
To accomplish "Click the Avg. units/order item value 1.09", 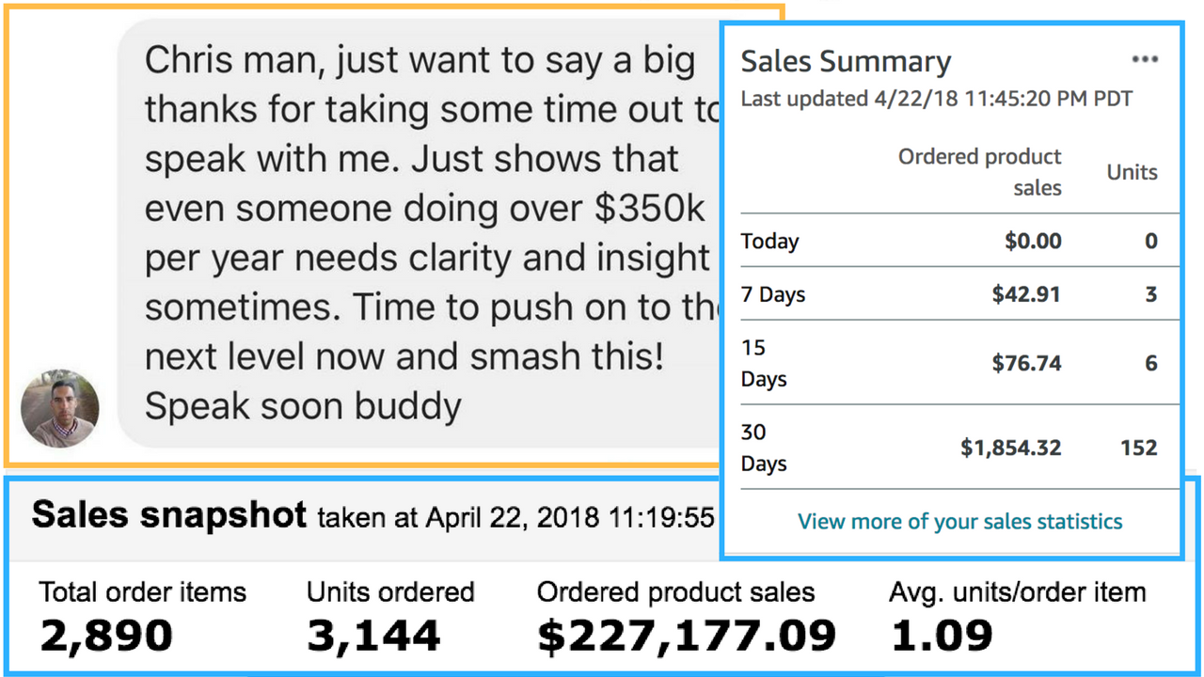I will tap(941, 637).
